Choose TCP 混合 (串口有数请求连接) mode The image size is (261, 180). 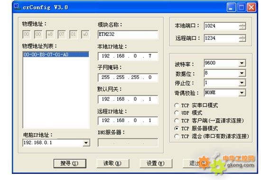[x=177, y=136]
